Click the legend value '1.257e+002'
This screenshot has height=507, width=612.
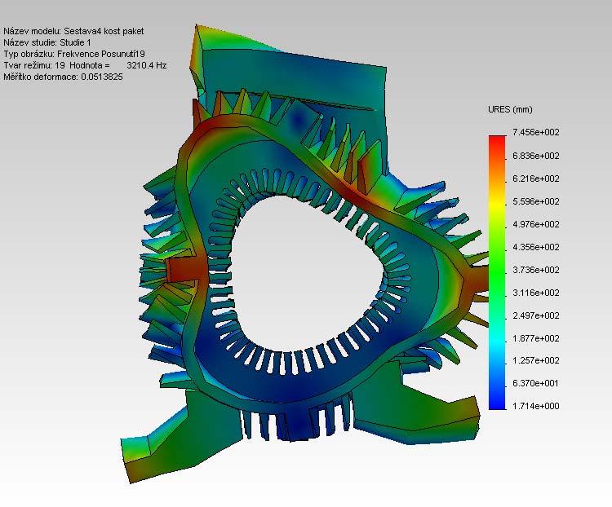click(x=536, y=360)
